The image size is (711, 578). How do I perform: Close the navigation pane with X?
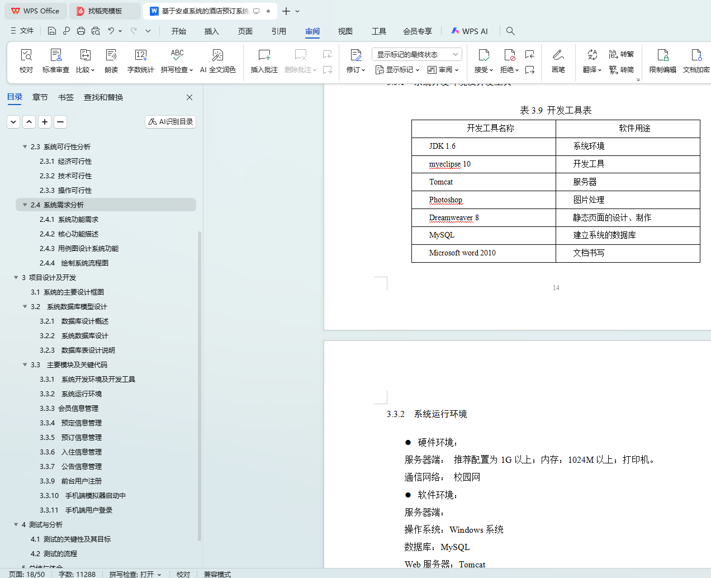(189, 97)
